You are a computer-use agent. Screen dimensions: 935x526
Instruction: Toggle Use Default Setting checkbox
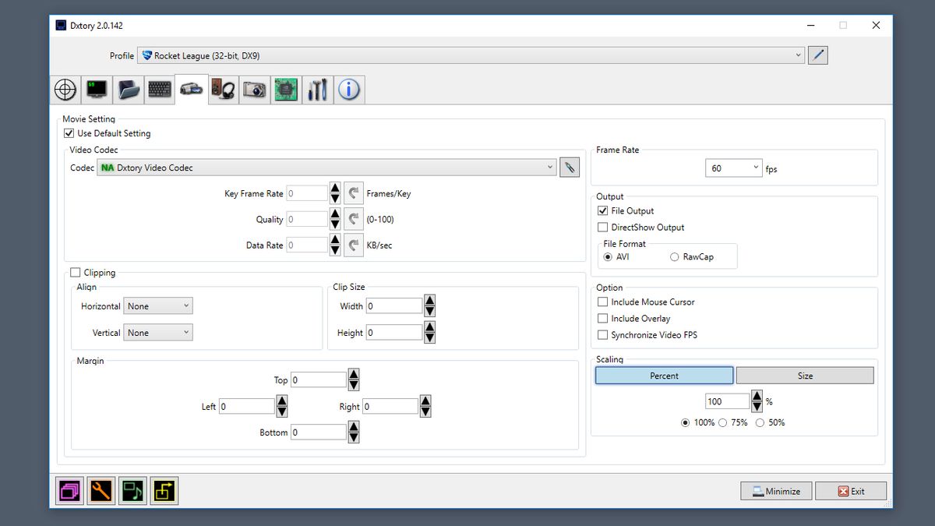[x=69, y=133]
